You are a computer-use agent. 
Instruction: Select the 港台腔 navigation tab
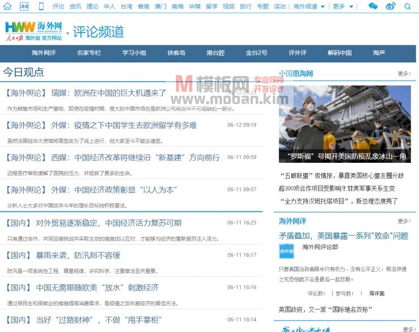pos(215,53)
